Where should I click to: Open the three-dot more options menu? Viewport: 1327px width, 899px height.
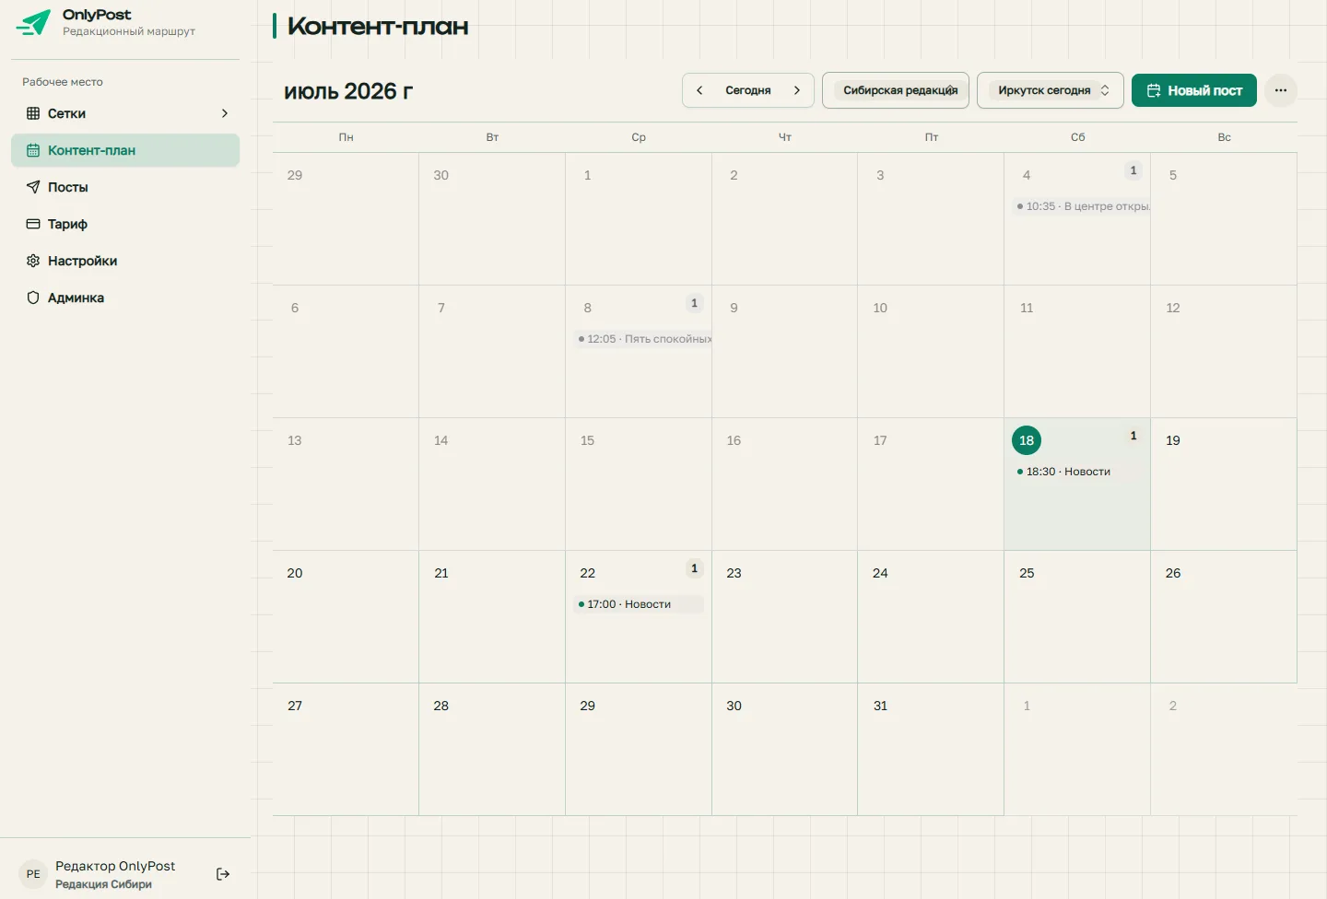(1281, 90)
